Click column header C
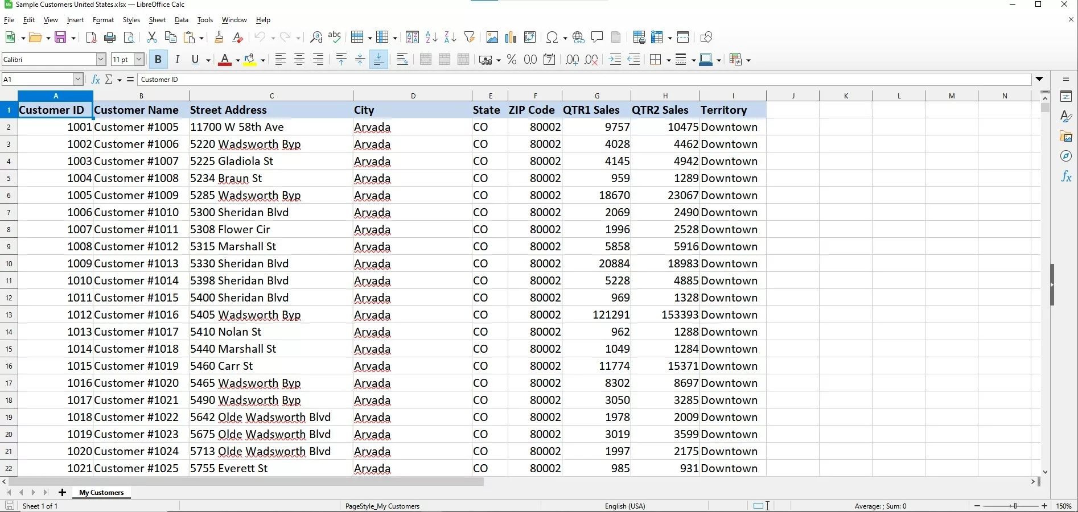The width and height of the screenshot is (1078, 512). click(x=271, y=96)
